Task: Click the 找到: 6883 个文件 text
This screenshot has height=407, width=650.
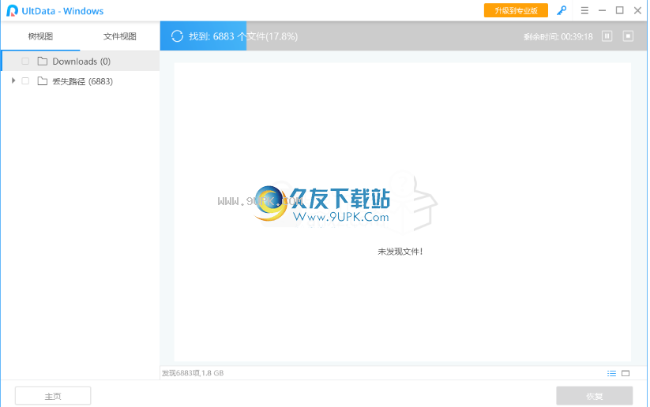Action: pos(243,36)
